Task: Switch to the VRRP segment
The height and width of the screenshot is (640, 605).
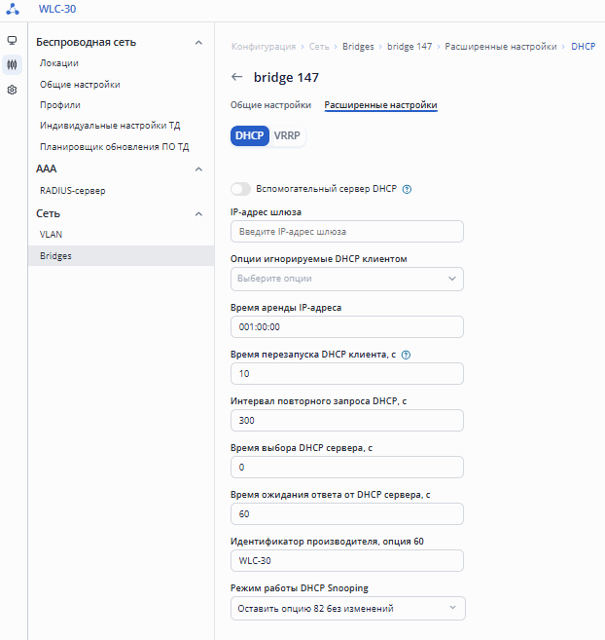Action: tap(287, 136)
